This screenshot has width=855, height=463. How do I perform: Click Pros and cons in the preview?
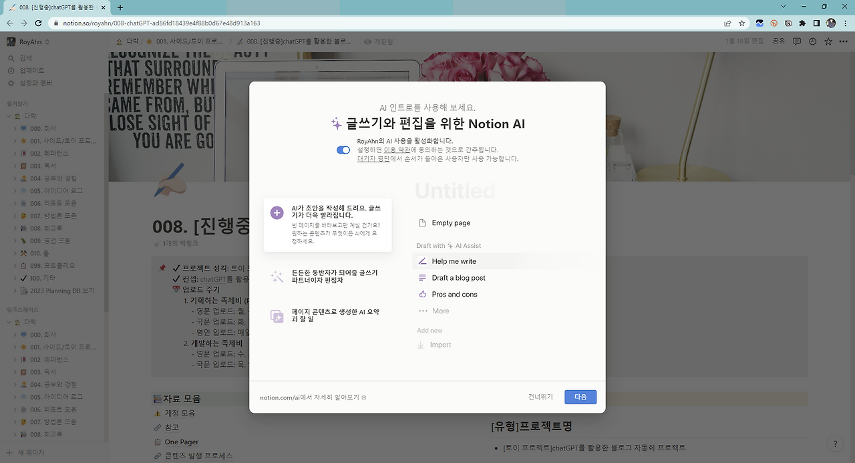pyautogui.click(x=454, y=295)
